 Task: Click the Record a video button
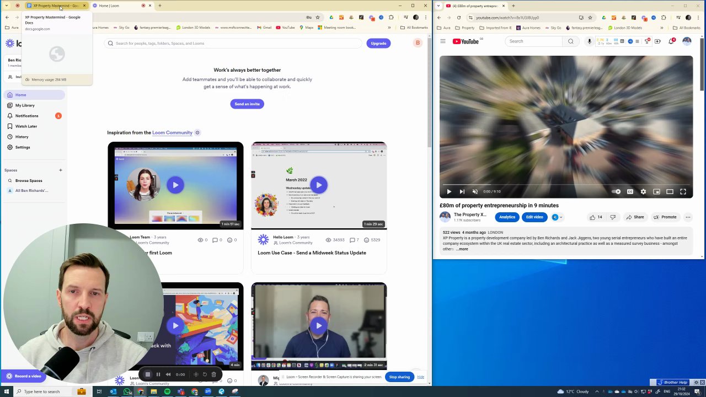tap(24, 376)
